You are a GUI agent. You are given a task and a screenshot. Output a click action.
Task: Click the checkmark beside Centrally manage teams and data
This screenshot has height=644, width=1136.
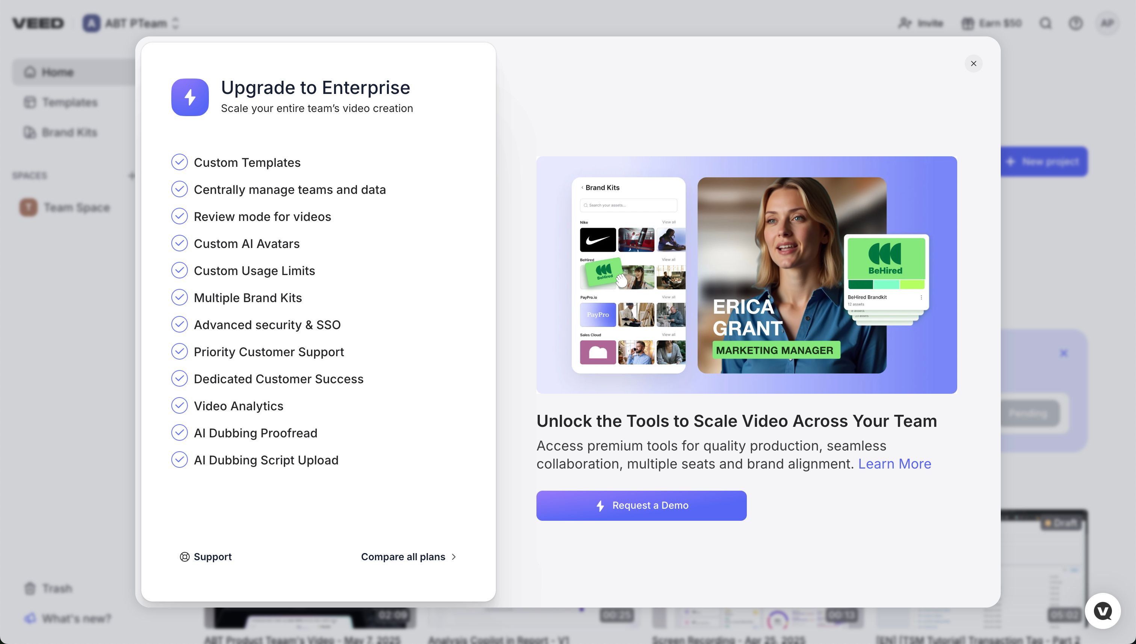click(179, 189)
